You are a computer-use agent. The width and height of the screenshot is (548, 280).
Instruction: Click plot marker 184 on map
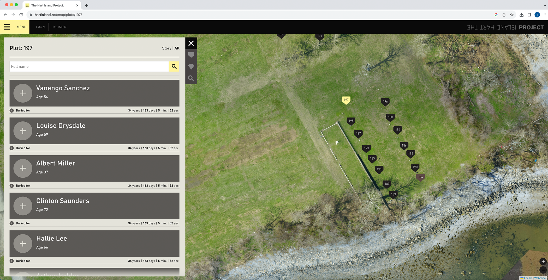420,177
